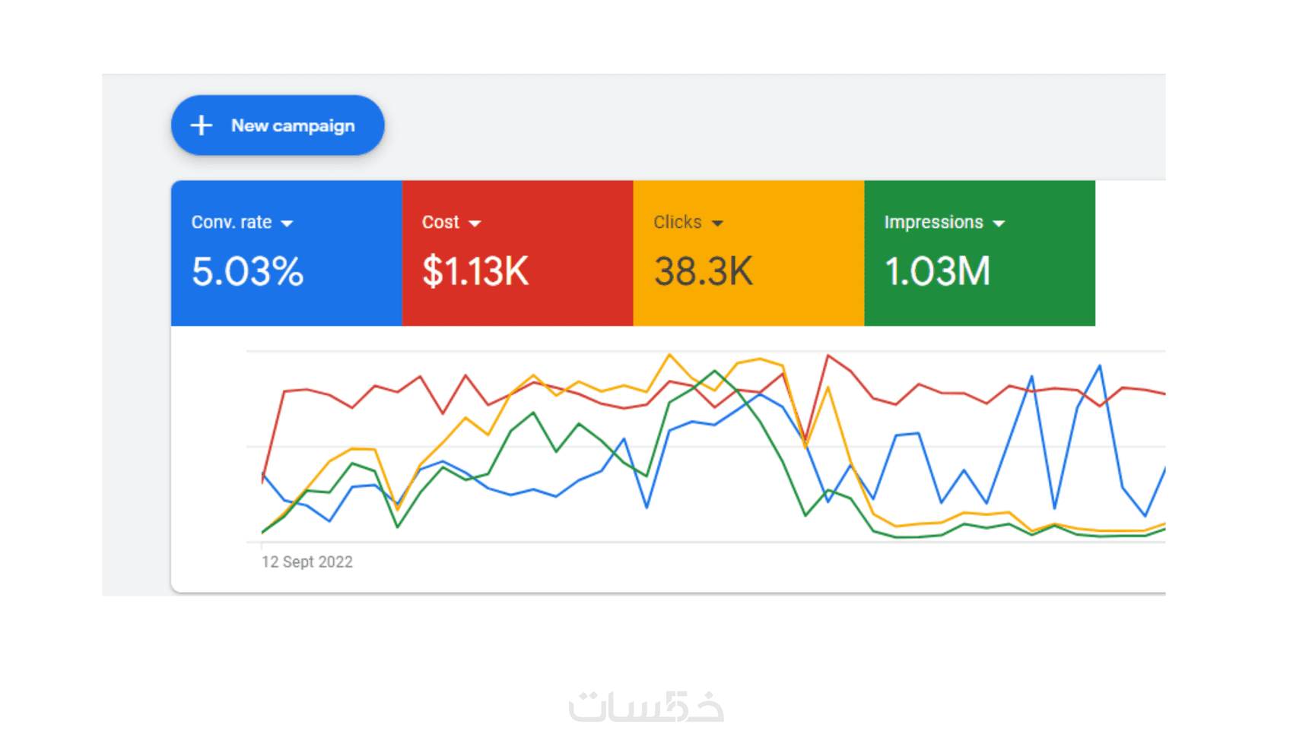Image resolution: width=1293 pixels, height=737 pixels.
Task: Click the 1.03M impressions value
Action: [x=937, y=271]
